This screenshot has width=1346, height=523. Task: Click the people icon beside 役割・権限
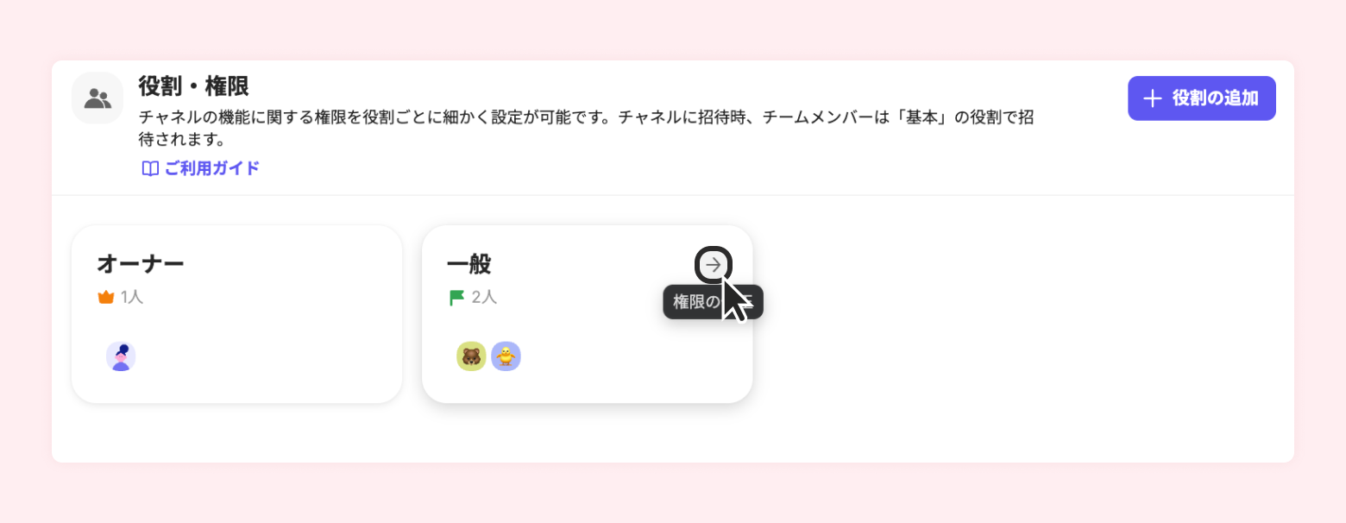(97, 98)
